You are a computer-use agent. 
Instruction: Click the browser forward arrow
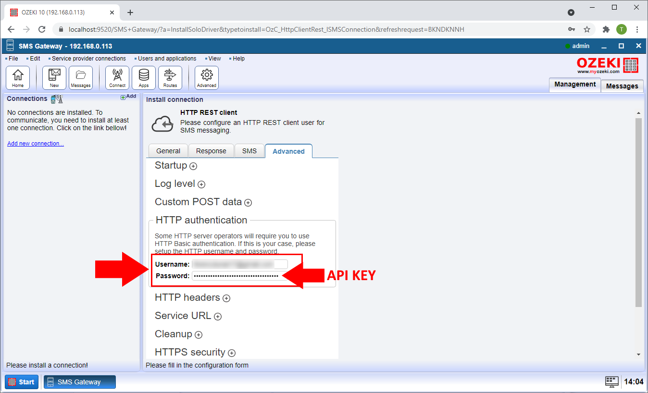[26, 29]
